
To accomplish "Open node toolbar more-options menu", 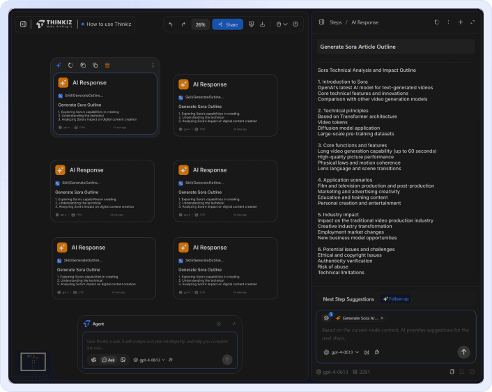I will click(x=153, y=66).
